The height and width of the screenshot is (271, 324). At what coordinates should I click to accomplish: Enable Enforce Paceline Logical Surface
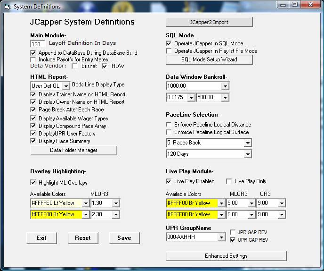tap(169, 132)
